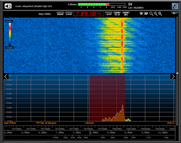
Task: Tune to 7873kHz on the frequency ruler
Action: tap(16, 129)
